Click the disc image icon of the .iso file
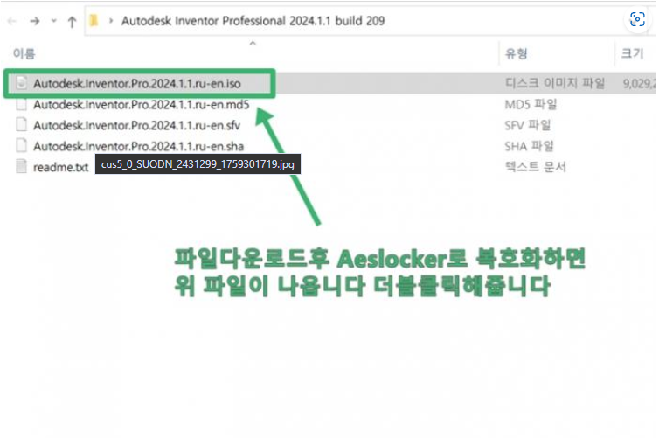The width and height of the screenshot is (659, 438). point(22,84)
